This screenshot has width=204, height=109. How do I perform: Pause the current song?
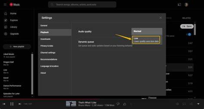pyautogui.click(x=12, y=104)
